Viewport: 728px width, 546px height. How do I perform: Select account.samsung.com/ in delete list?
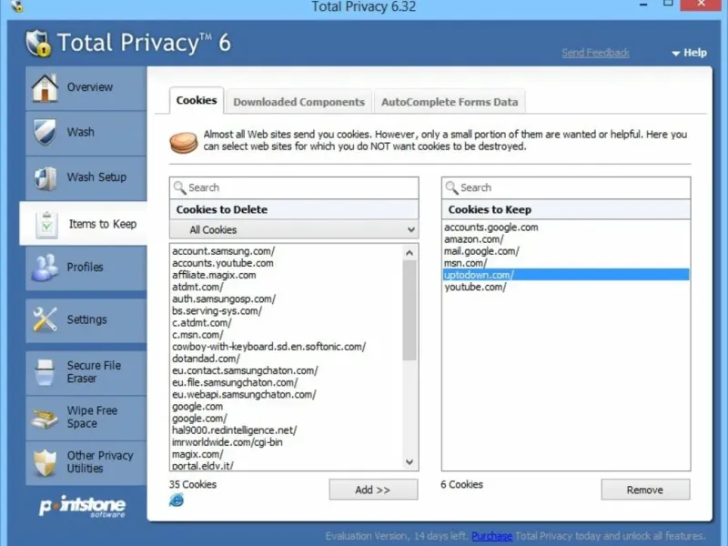click(223, 251)
